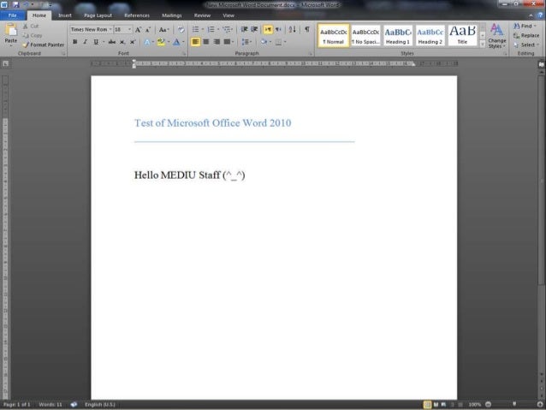Apply strikethrough formatting
This screenshot has height=410, width=546.
tap(112, 42)
